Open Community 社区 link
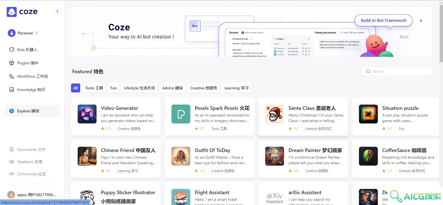Image resolution: width=443 pixels, height=205 pixels. point(31,174)
